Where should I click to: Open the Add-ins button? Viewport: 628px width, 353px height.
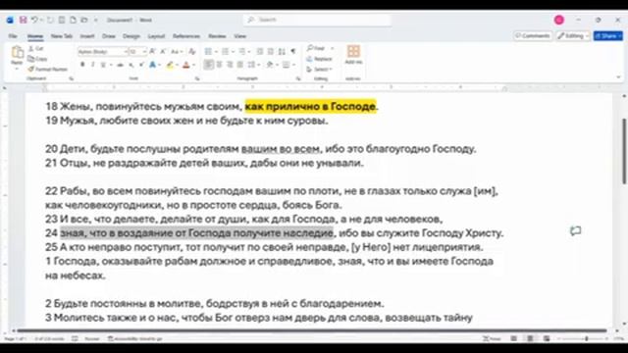click(x=353, y=55)
